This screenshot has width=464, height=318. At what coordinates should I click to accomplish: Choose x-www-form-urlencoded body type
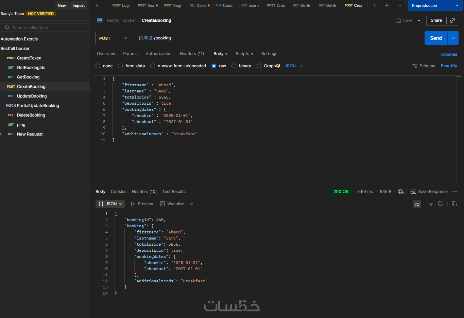point(153,66)
